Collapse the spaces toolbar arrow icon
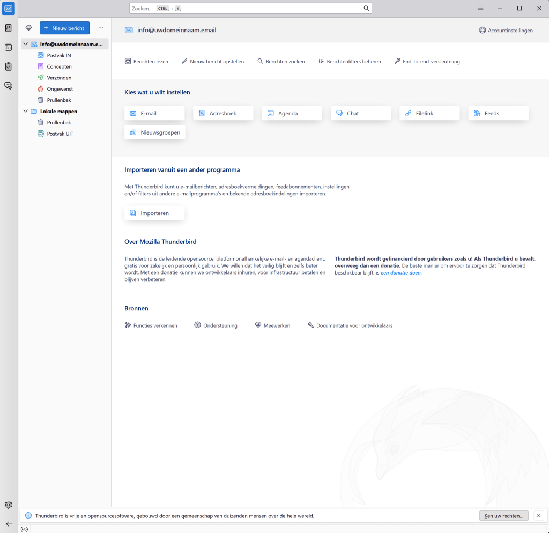 (x=9, y=524)
